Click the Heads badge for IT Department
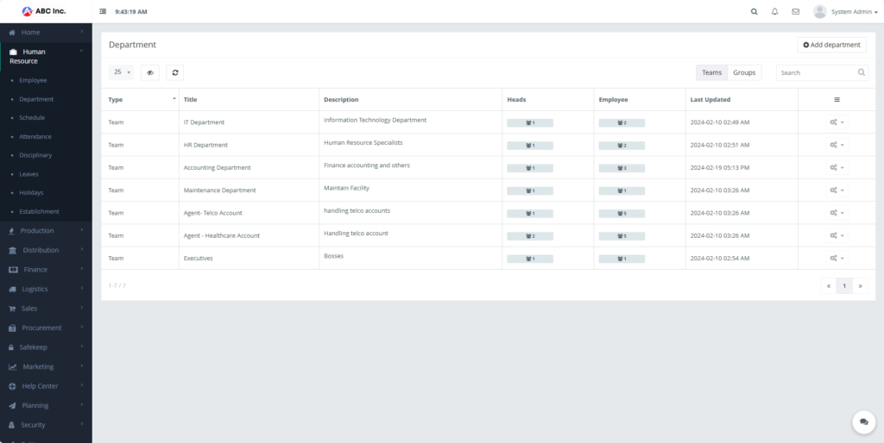Image resolution: width=884 pixels, height=443 pixels. [x=530, y=122]
